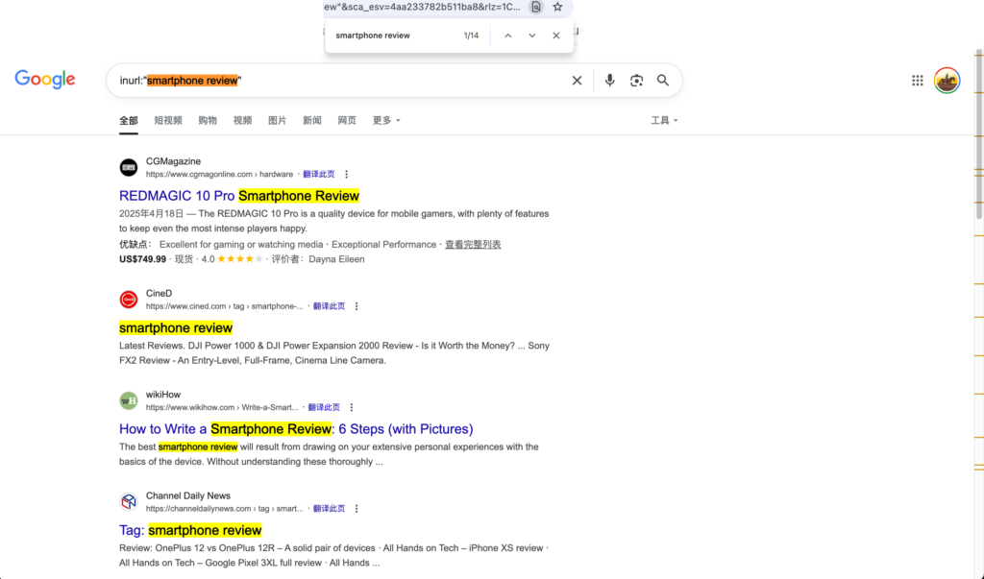The width and height of the screenshot is (984, 579).
Task: Click the CineD site name
Action: [159, 293]
